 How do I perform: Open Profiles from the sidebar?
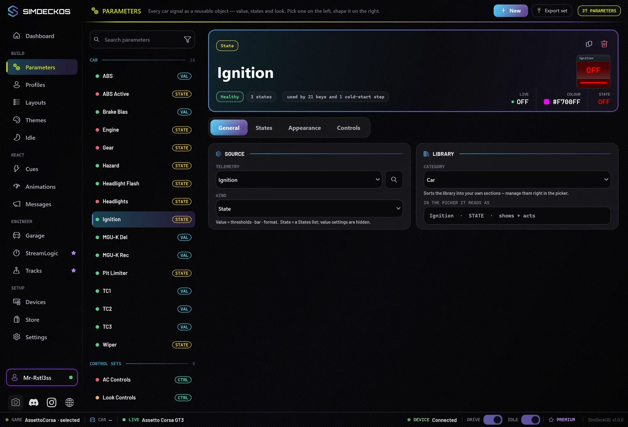point(42,85)
